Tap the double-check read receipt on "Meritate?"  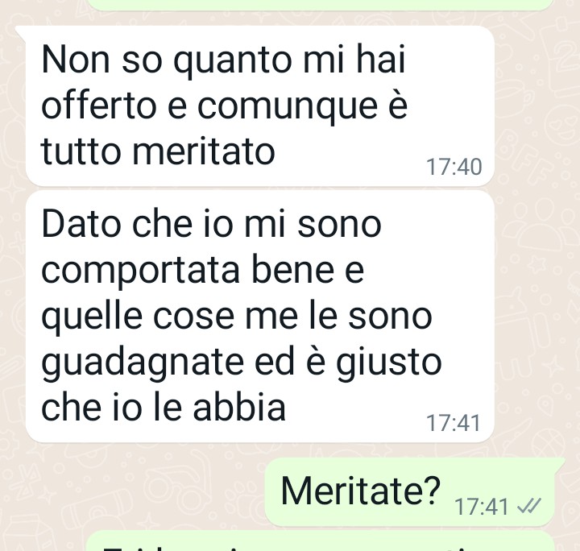(529, 506)
